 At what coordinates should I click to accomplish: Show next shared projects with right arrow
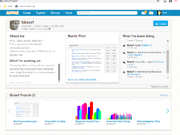(168, 111)
